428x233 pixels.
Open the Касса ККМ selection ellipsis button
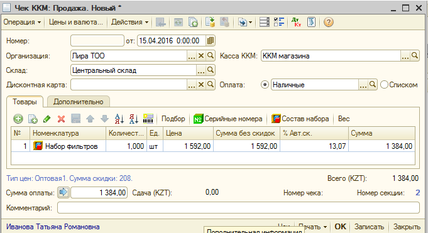click(405, 56)
